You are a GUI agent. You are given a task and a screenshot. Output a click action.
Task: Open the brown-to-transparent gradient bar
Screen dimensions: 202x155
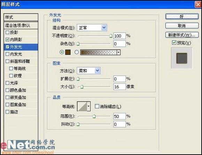click(x=99, y=52)
